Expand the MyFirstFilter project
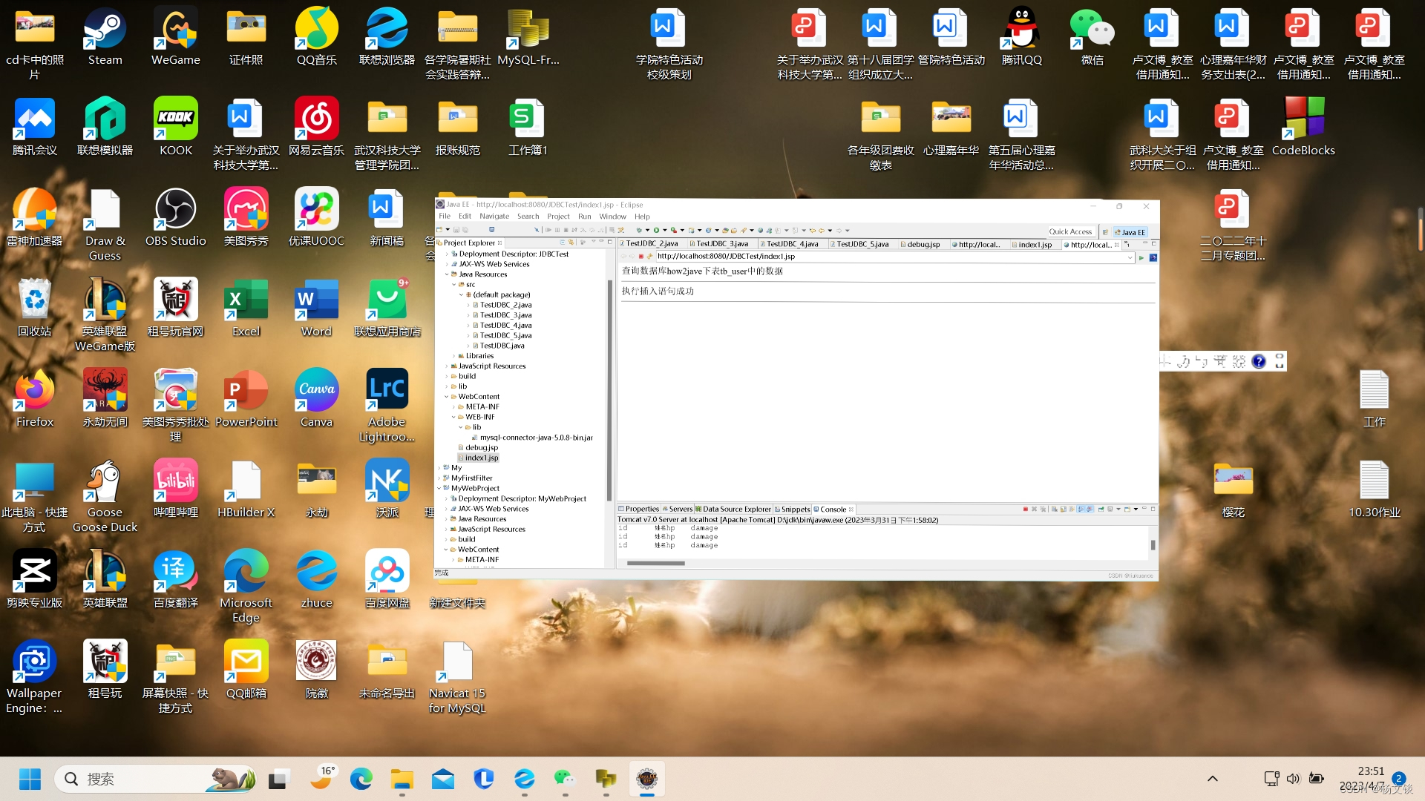Viewport: 1425px width, 801px height. [x=439, y=478]
